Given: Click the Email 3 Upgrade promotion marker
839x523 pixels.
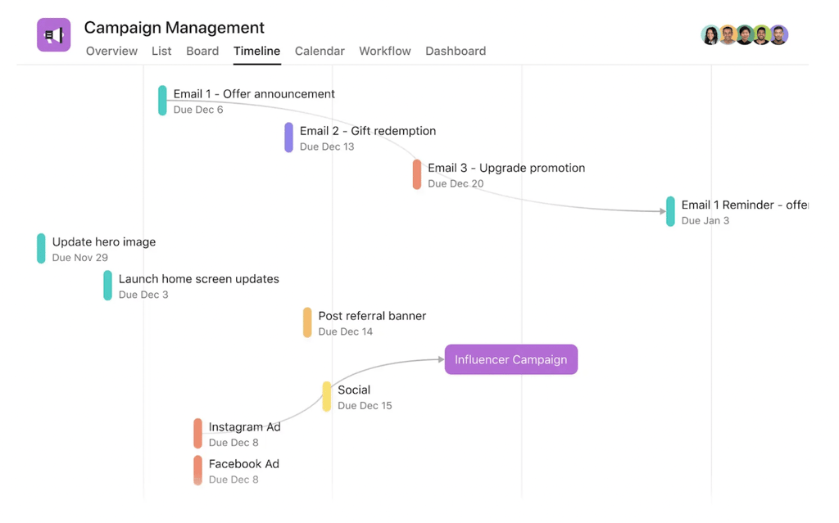Looking at the screenshot, I should point(417,174).
